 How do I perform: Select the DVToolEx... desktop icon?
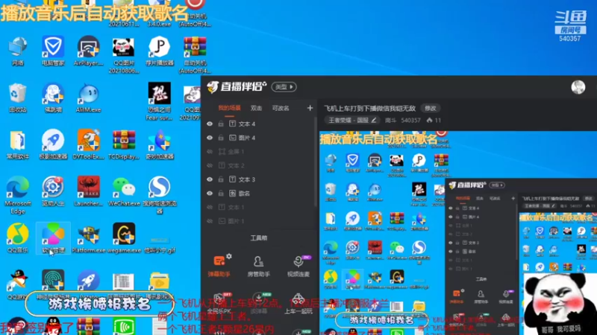[x=88, y=144]
